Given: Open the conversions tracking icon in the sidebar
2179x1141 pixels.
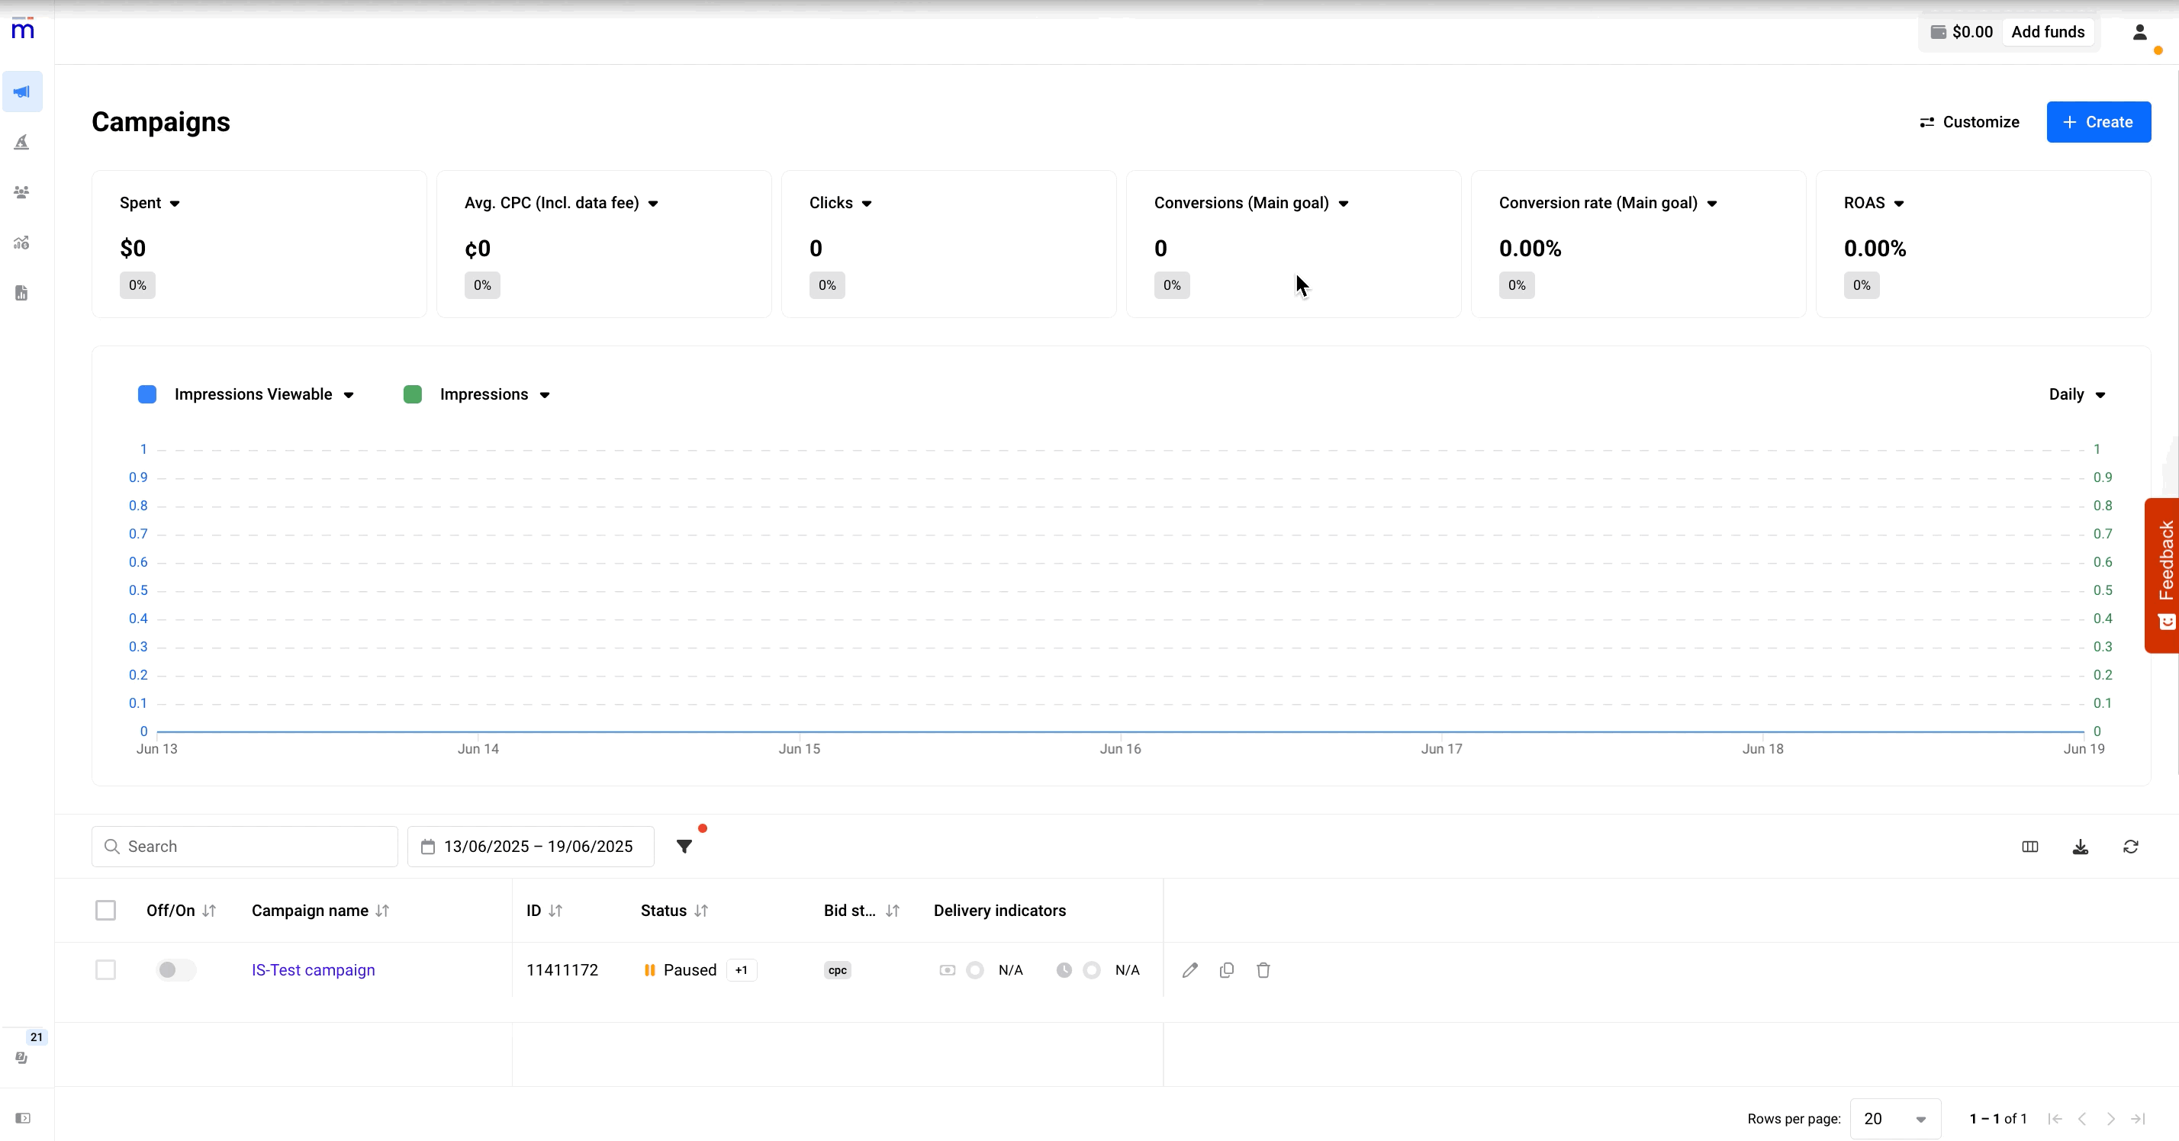Looking at the screenshot, I should 22,243.
